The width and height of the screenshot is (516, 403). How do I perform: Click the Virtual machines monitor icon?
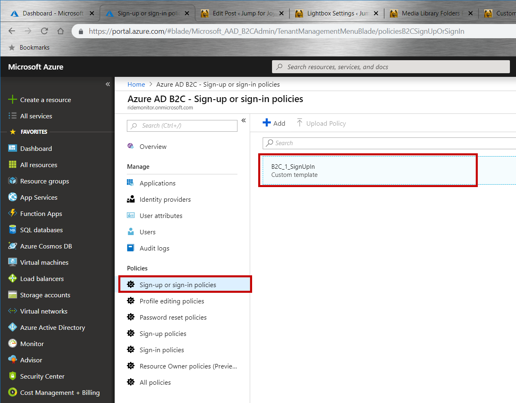click(13, 262)
